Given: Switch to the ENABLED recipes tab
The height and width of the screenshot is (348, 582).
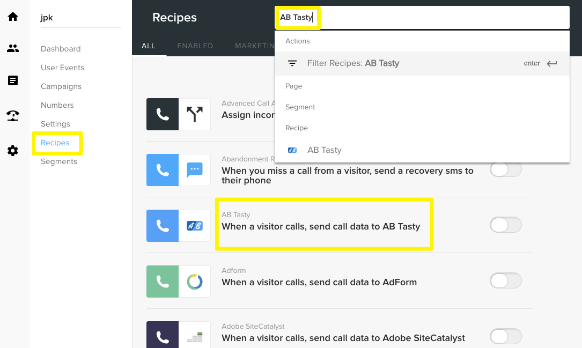Looking at the screenshot, I should click(x=195, y=46).
